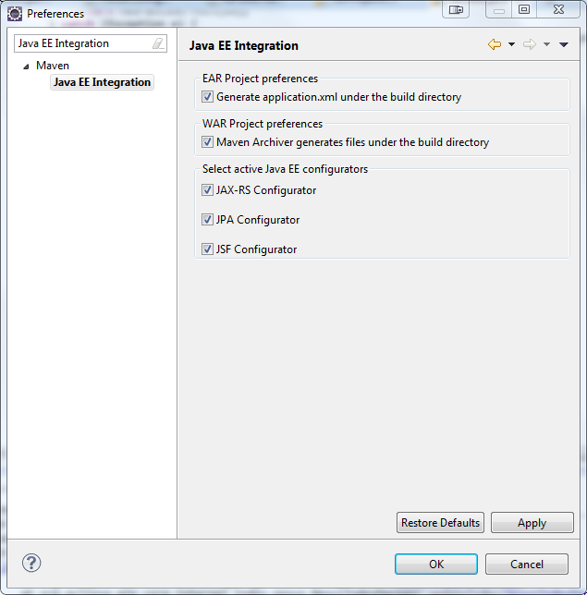587x595 pixels.
Task: Close the Preferences dialog window
Action: (x=558, y=9)
